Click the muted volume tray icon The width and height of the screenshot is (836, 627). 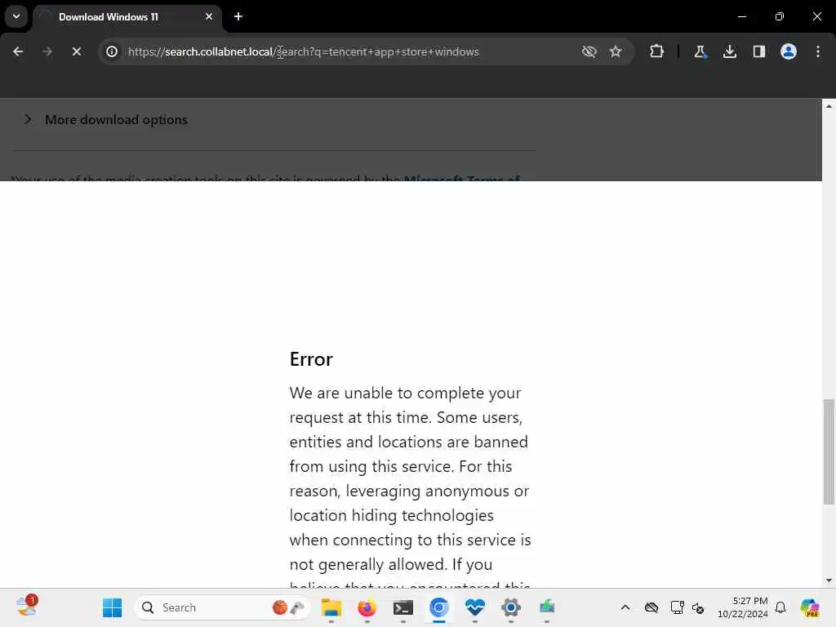coord(698,607)
